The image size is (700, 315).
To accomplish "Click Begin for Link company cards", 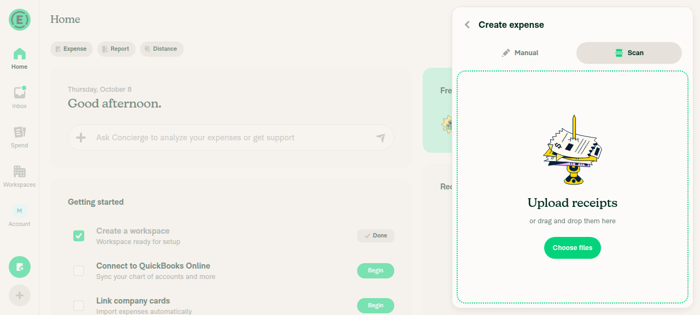I will coord(376,306).
